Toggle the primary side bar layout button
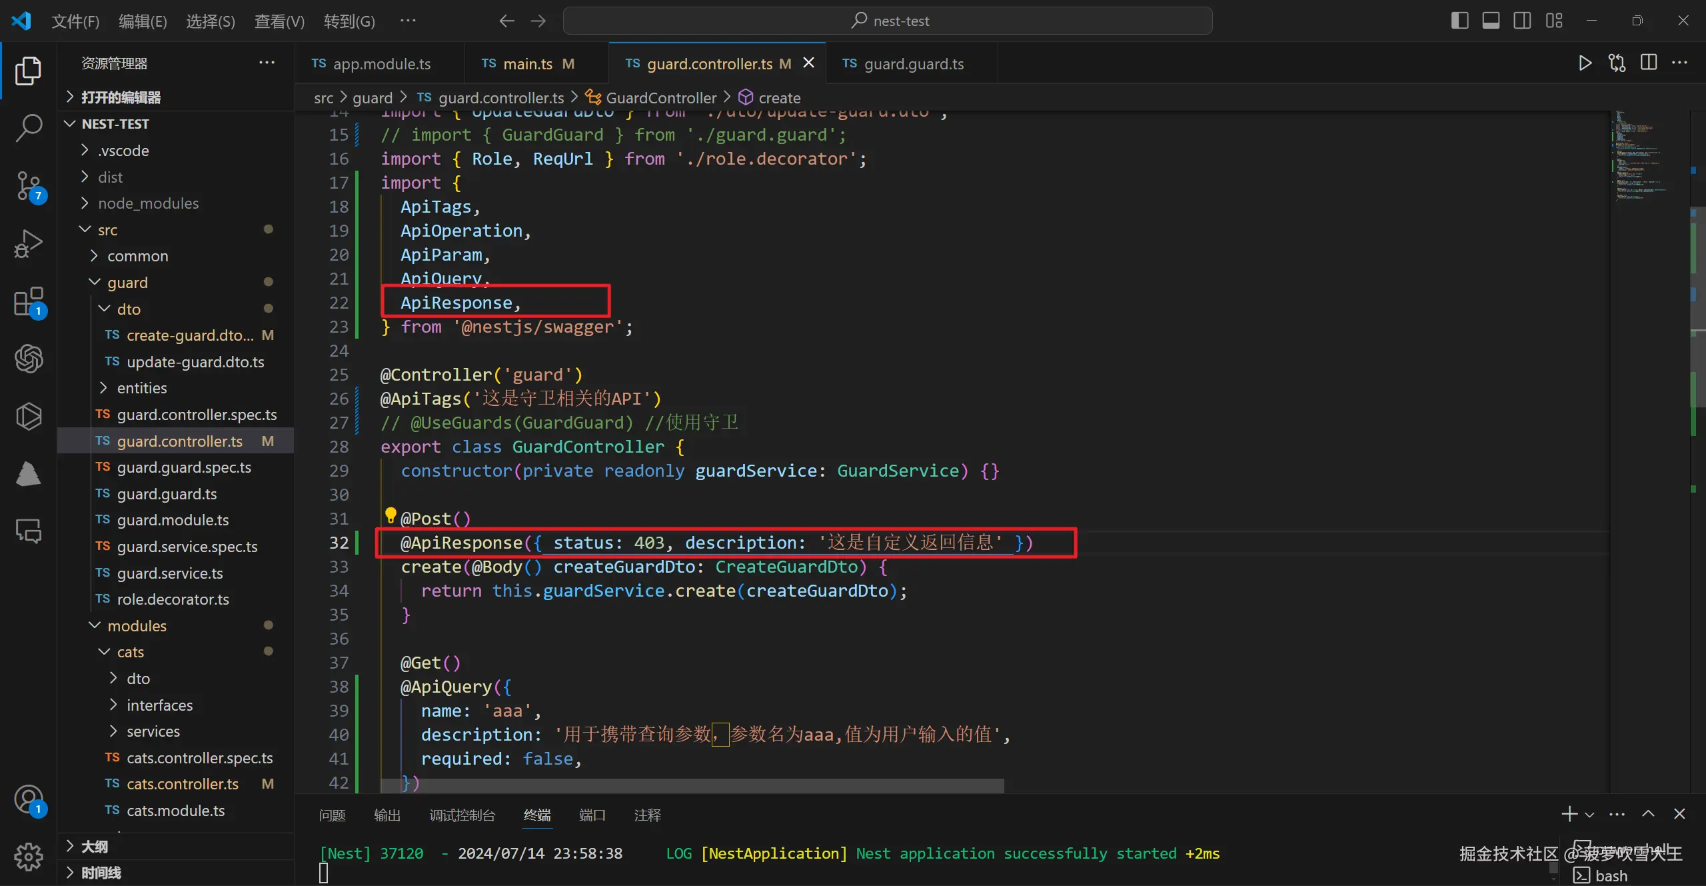 point(1459,21)
